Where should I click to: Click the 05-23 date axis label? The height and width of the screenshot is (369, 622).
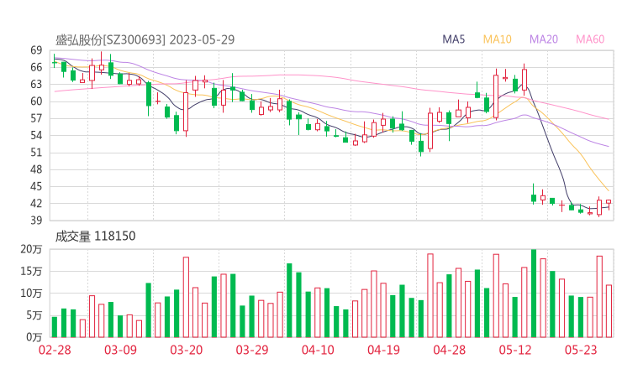[581, 350]
